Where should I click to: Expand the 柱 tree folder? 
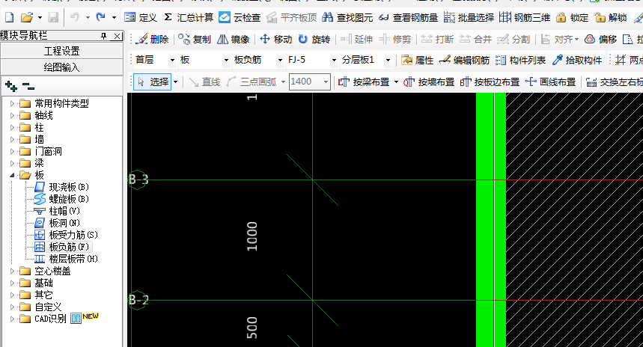(x=12, y=127)
